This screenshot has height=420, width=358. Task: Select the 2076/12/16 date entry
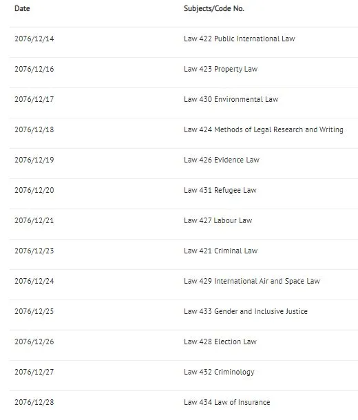pyautogui.click(x=34, y=69)
